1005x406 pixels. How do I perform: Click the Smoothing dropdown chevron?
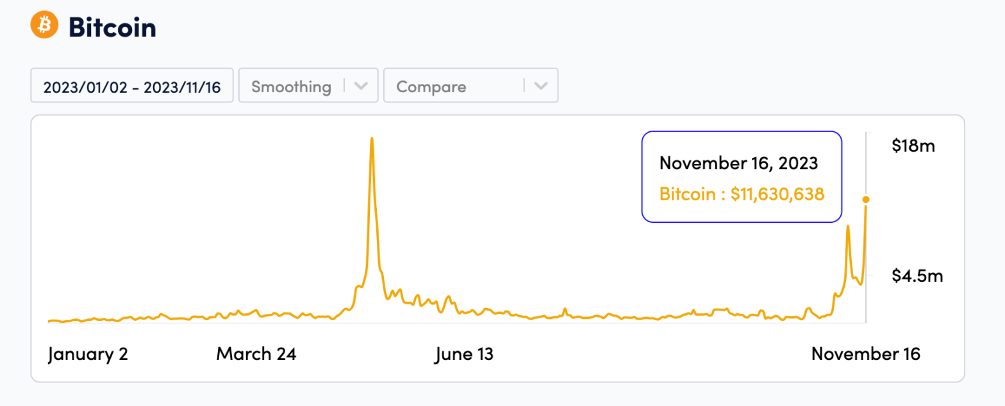[361, 85]
